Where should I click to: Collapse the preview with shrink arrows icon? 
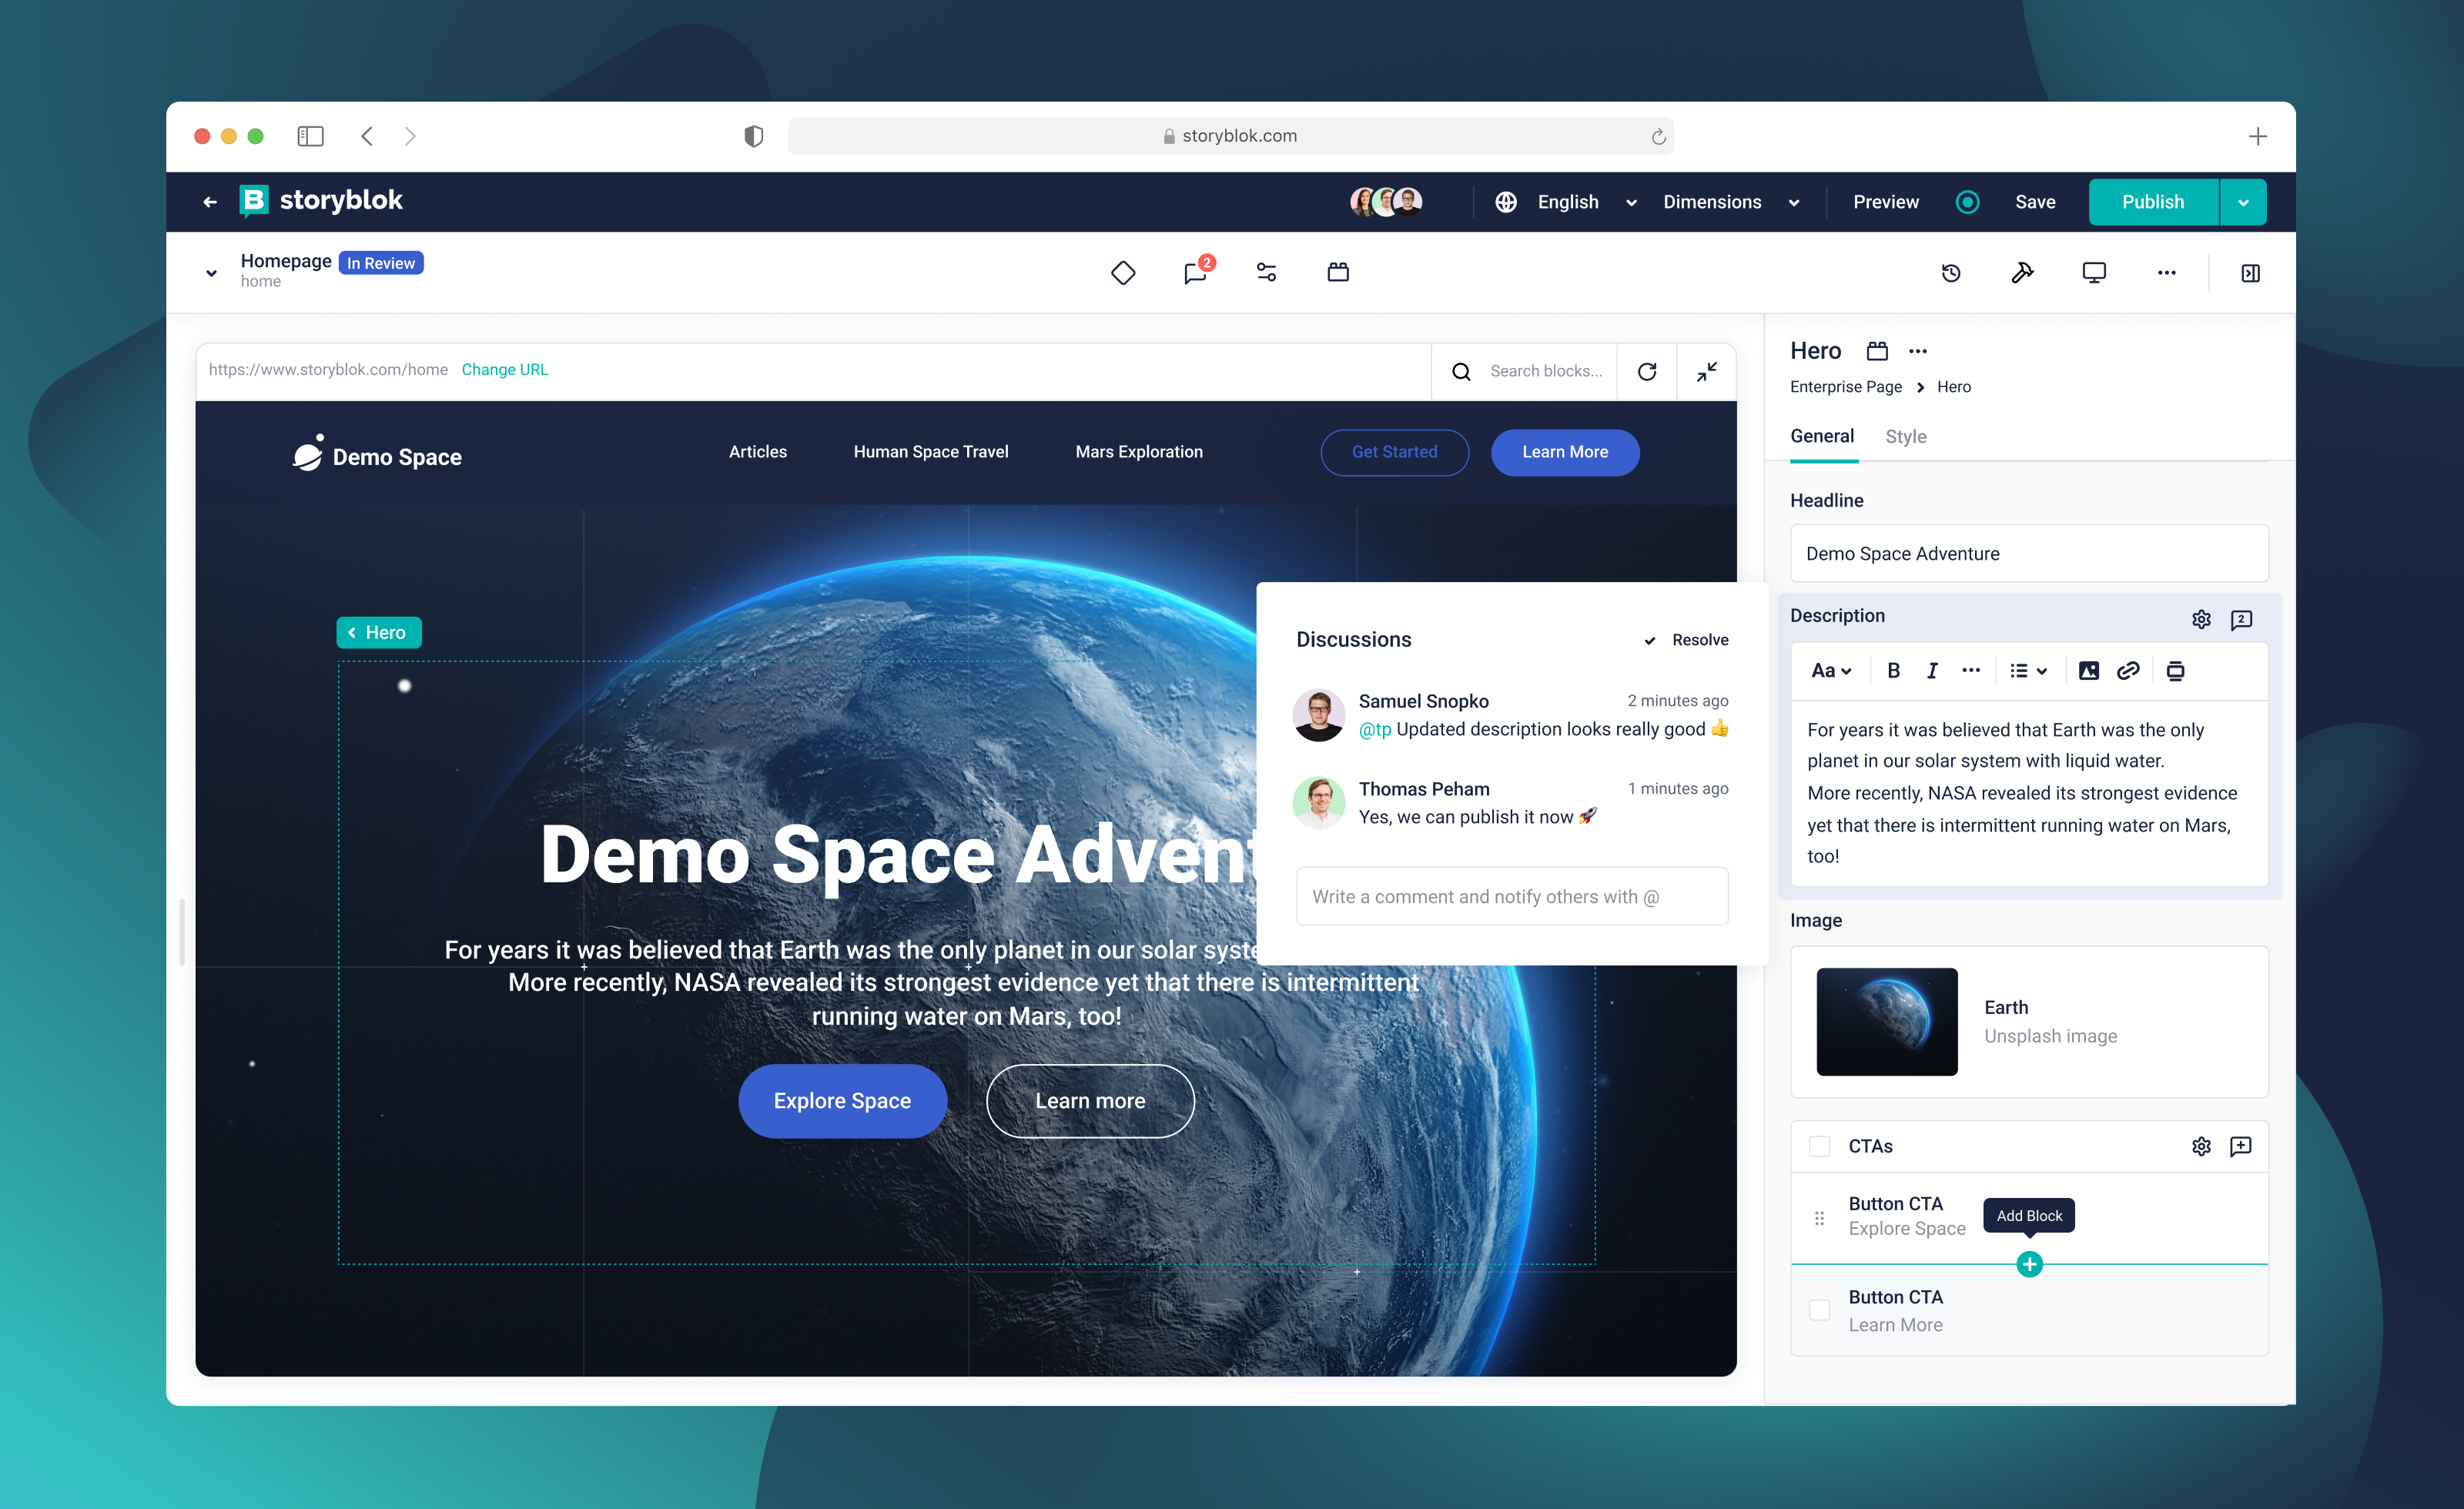(x=1707, y=372)
